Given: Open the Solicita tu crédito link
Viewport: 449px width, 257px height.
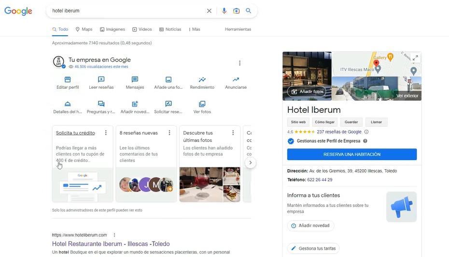Looking at the screenshot, I should coord(75,133).
